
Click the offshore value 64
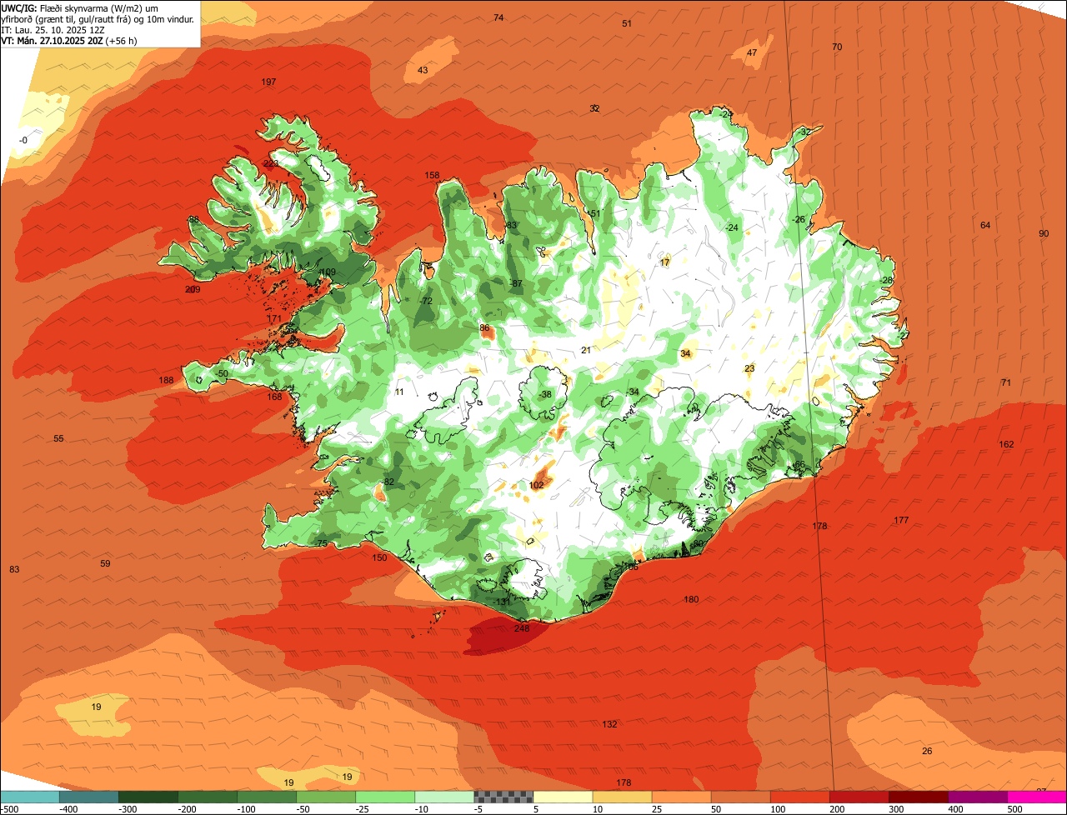point(985,225)
